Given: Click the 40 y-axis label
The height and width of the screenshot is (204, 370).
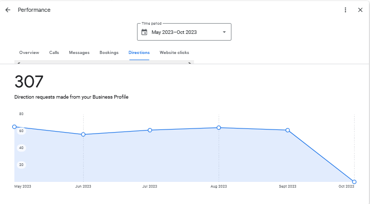Looking at the screenshot, I should tap(22, 148).
